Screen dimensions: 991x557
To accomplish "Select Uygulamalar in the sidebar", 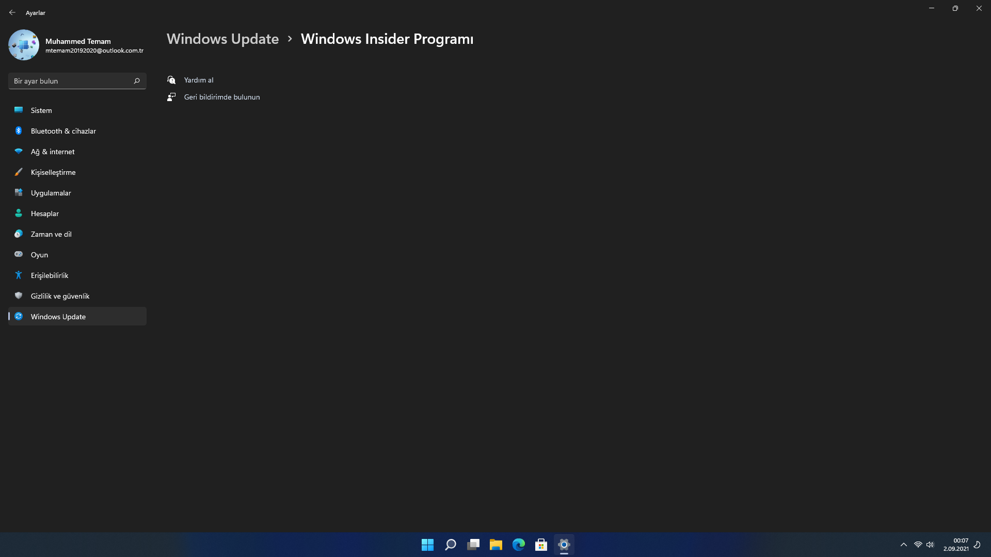I will 51,193.
